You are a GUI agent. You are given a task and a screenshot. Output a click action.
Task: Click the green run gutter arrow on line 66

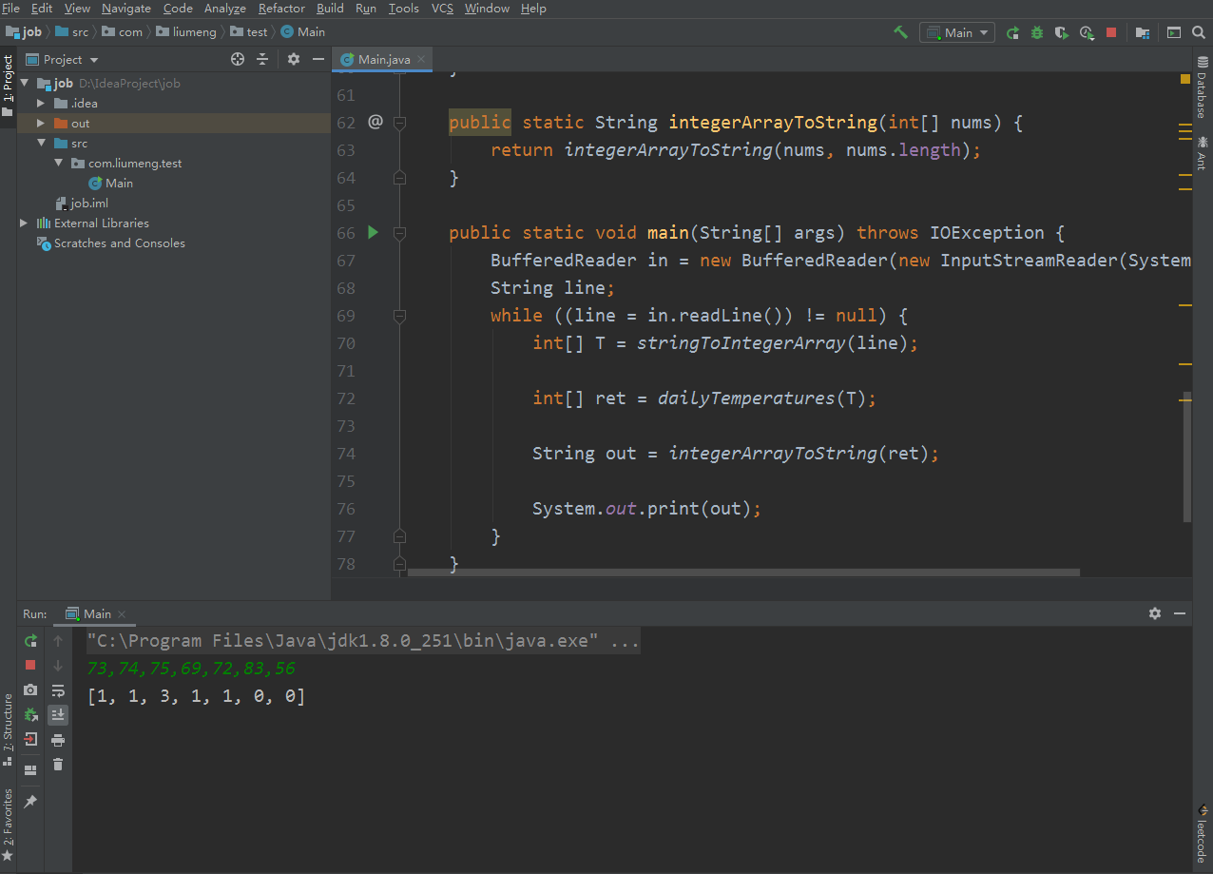373,232
